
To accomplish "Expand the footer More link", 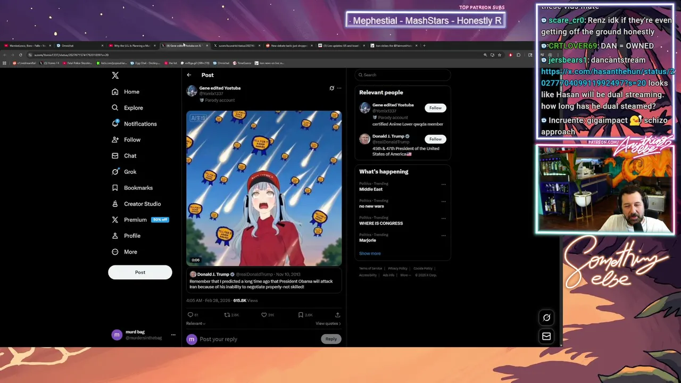I will click(x=405, y=275).
